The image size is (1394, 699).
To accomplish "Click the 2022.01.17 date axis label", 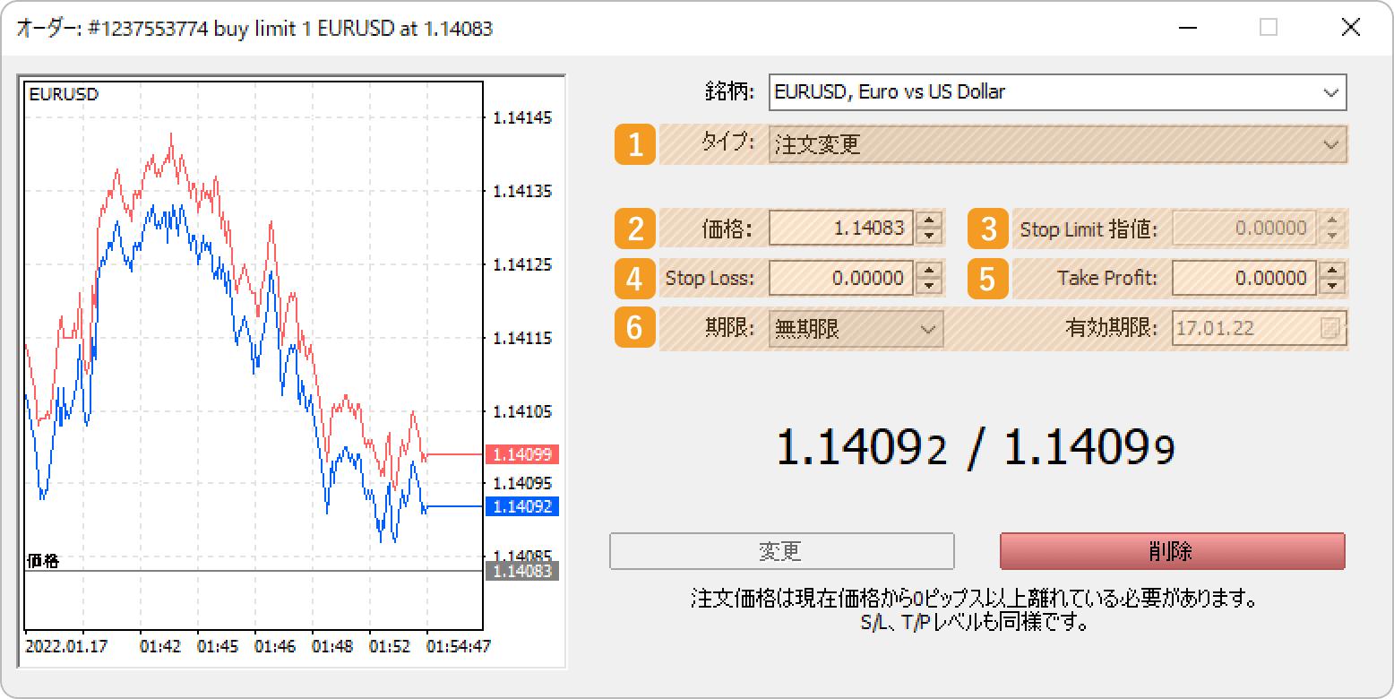I will pos(66,645).
